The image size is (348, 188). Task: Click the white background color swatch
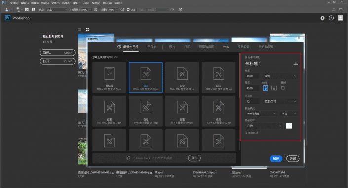tap(289, 126)
